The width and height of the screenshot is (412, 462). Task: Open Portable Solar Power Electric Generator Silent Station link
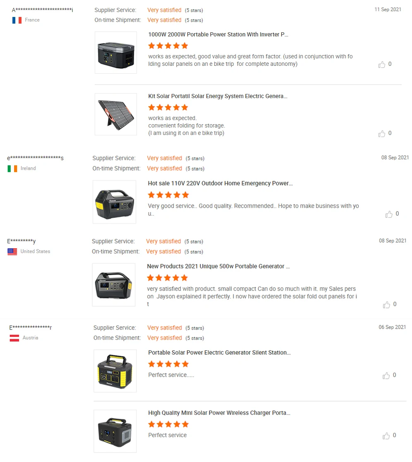pyautogui.click(x=219, y=353)
